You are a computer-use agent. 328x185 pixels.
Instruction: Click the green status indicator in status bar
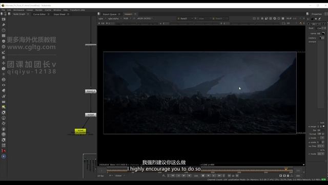(x=324, y=179)
